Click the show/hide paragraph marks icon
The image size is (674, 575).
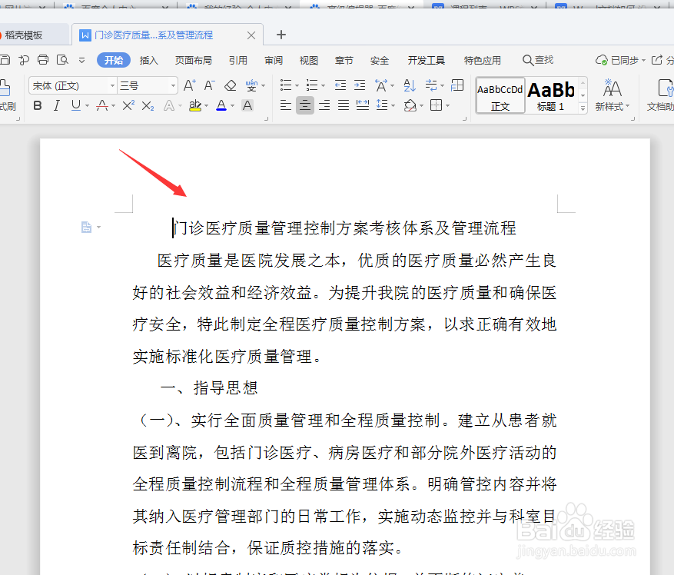click(431, 85)
